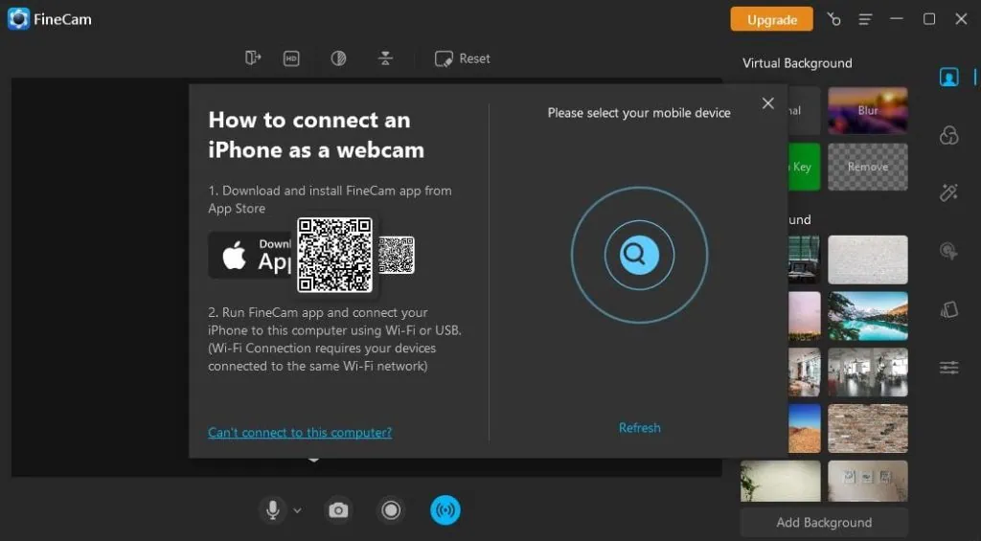Select the brick wall background
981x541 pixels.
868,428
